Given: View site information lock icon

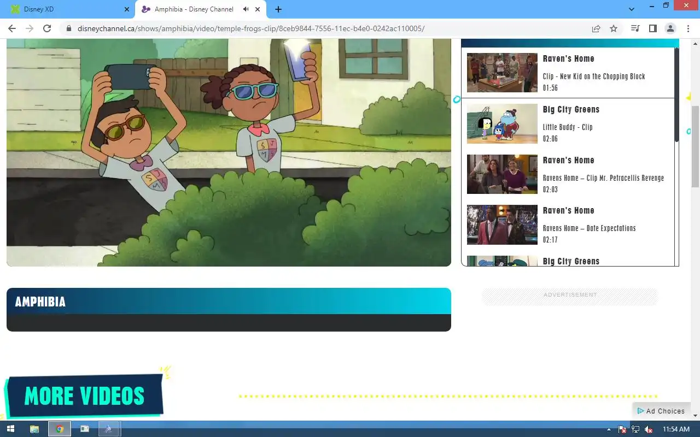Looking at the screenshot, I should click(69, 28).
